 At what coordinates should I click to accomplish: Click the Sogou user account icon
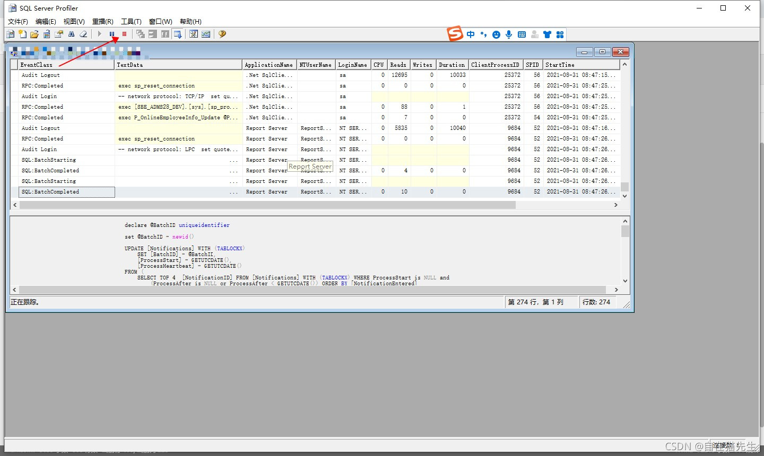[x=534, y=34]
